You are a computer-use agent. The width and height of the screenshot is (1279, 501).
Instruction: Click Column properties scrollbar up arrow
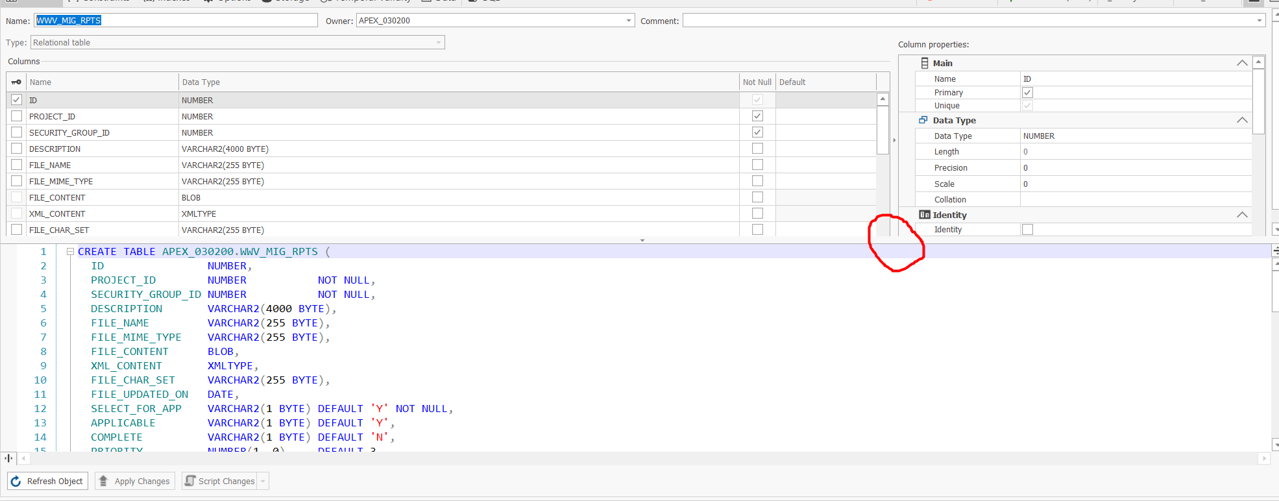coord(1259,62)
